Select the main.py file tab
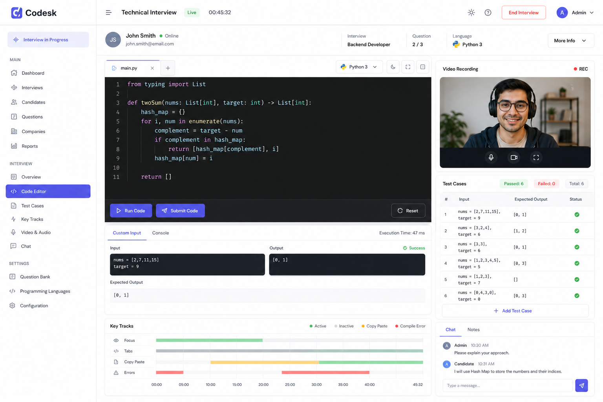The height and width of the screenshot is (402, 603). click(x=129, y=68)
